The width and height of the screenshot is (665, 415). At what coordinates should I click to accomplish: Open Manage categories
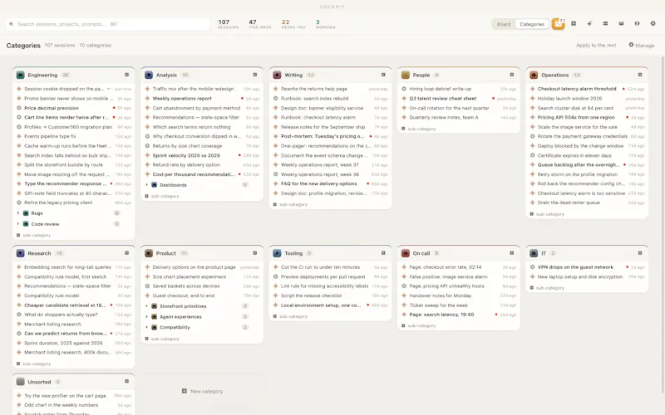click(641, 46)
